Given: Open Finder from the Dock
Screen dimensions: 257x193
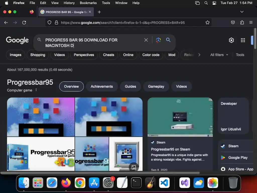Looking at the screenshot, I should click(x=24, y=183).
